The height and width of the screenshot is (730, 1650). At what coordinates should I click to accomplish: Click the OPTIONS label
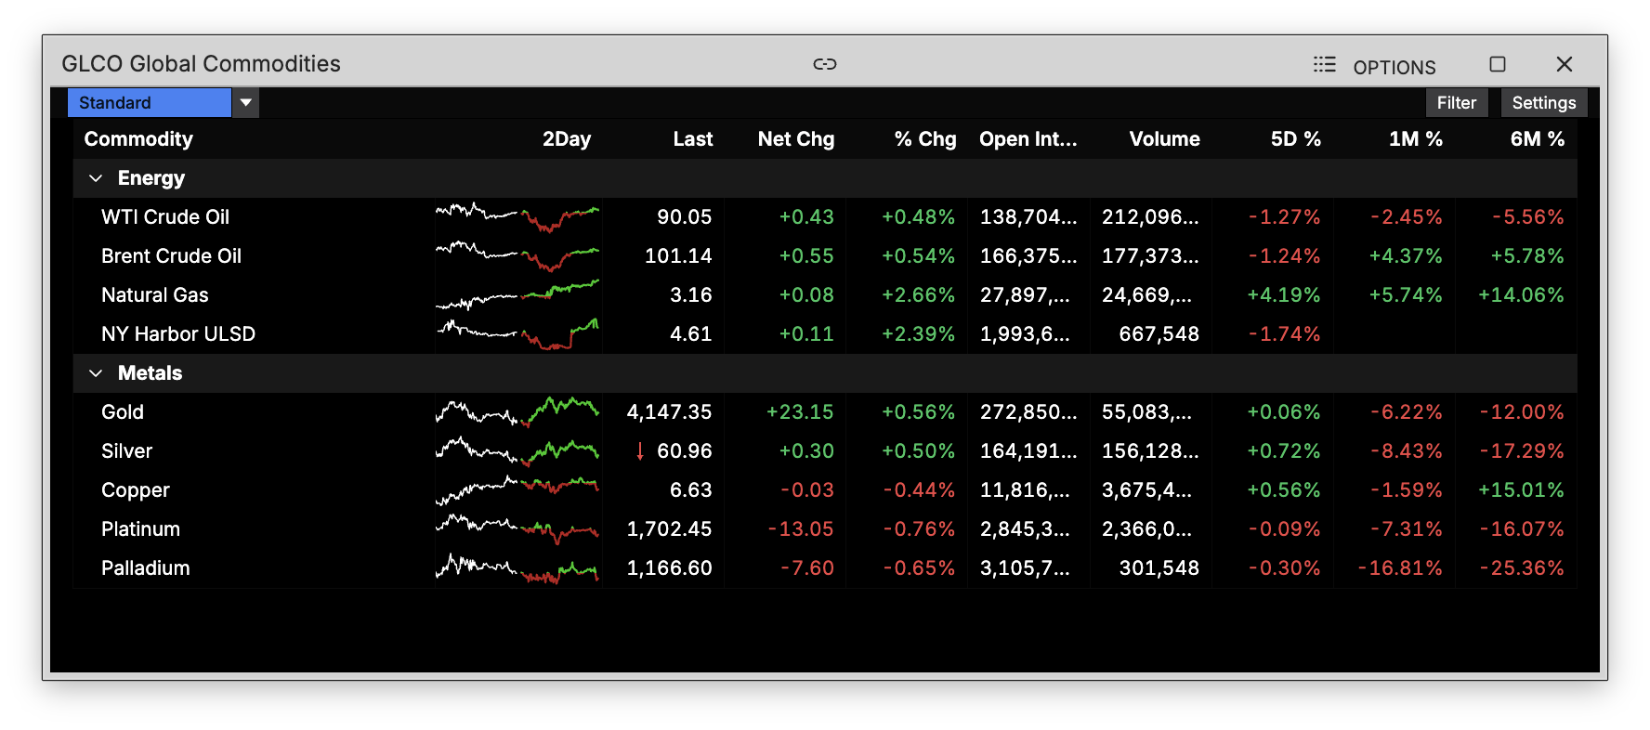(1394, 67)
